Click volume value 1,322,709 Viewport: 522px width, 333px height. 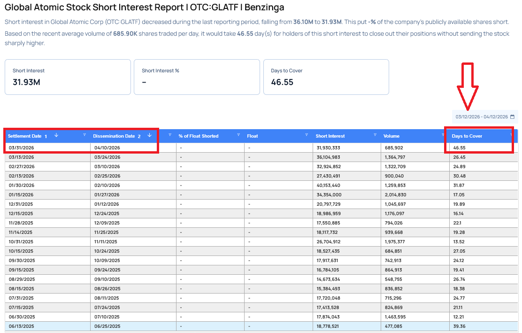(395, 166)
